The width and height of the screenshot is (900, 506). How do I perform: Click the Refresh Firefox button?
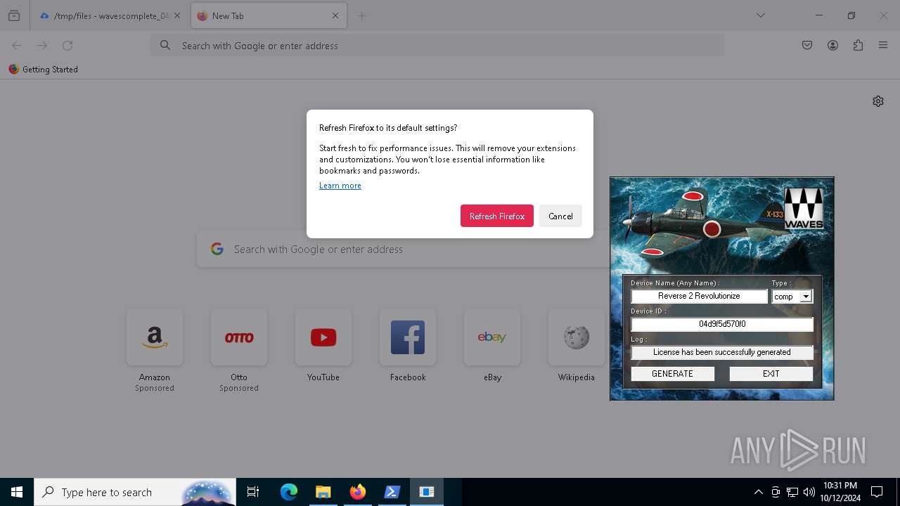[497, 216]
